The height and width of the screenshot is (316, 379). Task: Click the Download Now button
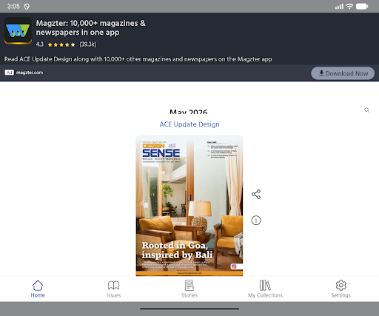click(x=343, y=73)
